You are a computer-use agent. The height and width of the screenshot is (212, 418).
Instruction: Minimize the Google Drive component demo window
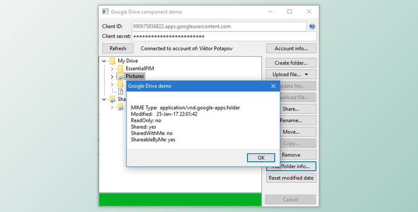click(270, 12)
